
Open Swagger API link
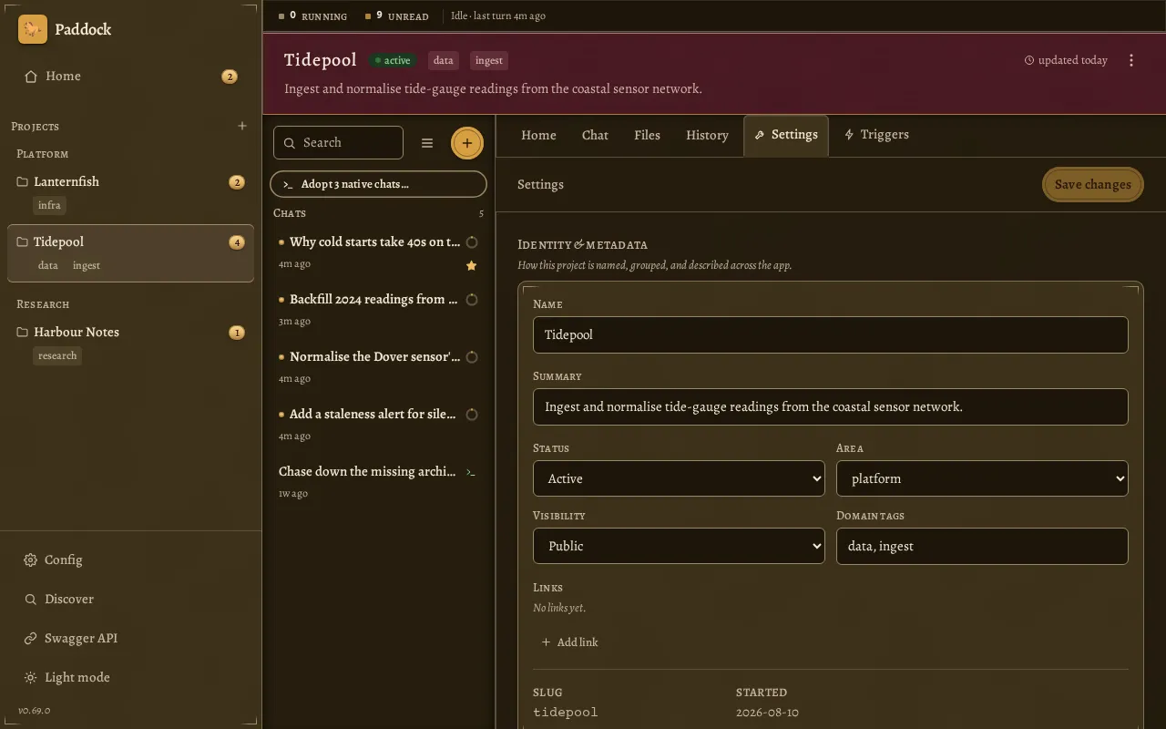point(130,638)
